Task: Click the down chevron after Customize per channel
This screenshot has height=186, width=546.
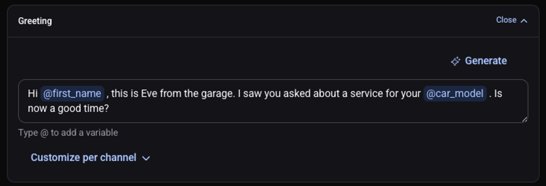Action: tap(146, 158)
